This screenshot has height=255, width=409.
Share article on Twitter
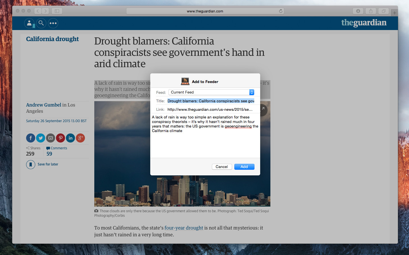[41, 138]
